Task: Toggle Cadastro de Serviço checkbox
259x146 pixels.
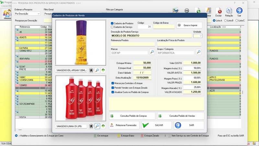Action: tap(112, 27)
